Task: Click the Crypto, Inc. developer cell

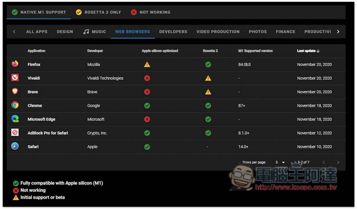Action: click(x=97, y=133)
